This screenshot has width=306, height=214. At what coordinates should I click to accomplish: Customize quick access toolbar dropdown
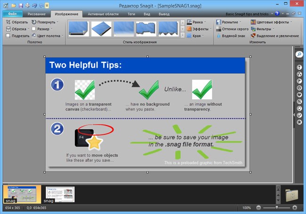(x=47, y=6)
